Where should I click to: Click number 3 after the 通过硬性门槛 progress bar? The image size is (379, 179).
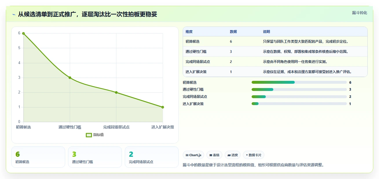pos(350,89)
